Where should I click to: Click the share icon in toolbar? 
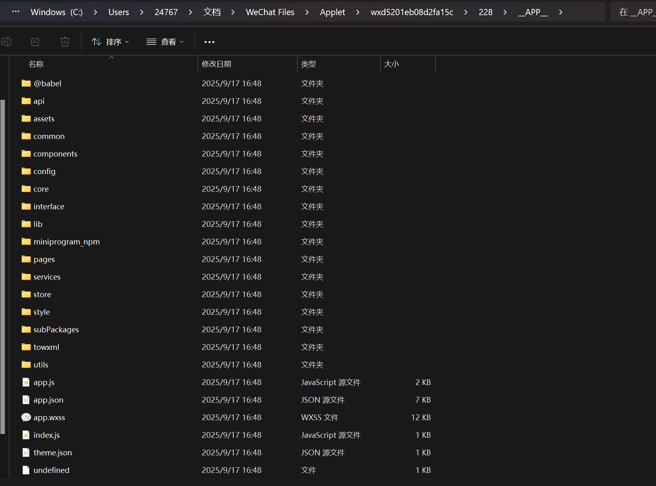click(36, 42)
